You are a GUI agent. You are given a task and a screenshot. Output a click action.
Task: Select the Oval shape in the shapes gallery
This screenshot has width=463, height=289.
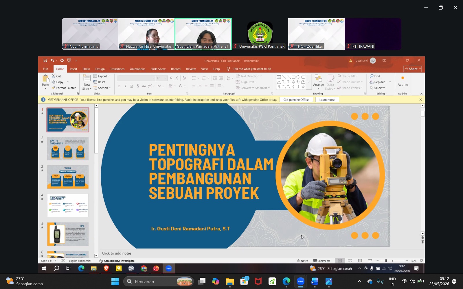click(x=298, y=77)
